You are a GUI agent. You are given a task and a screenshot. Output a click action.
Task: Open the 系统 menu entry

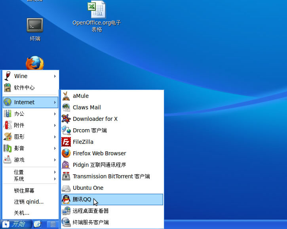tap(30, 179)
